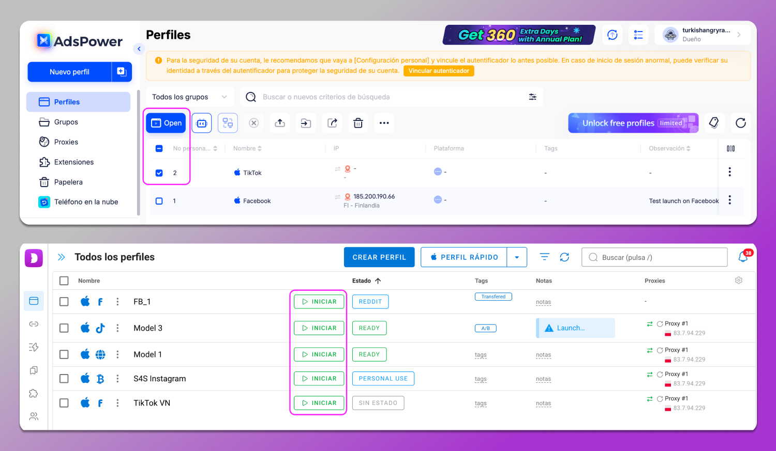Open the advanced search filter sliders icon
776x451 pixels.
tap(532, 97)
